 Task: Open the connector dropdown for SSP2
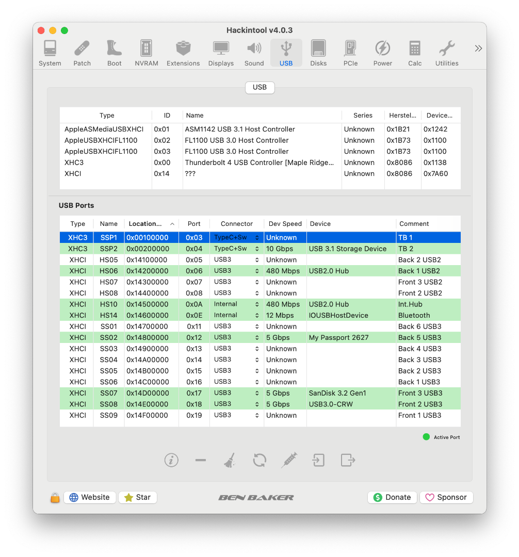[237, 249]
